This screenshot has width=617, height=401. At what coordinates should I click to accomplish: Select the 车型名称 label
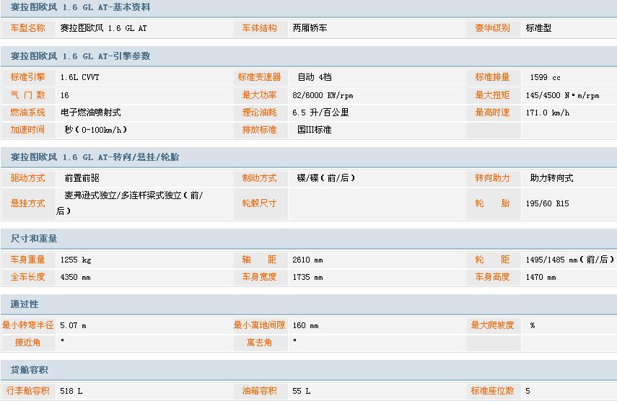tap(27, 28)
